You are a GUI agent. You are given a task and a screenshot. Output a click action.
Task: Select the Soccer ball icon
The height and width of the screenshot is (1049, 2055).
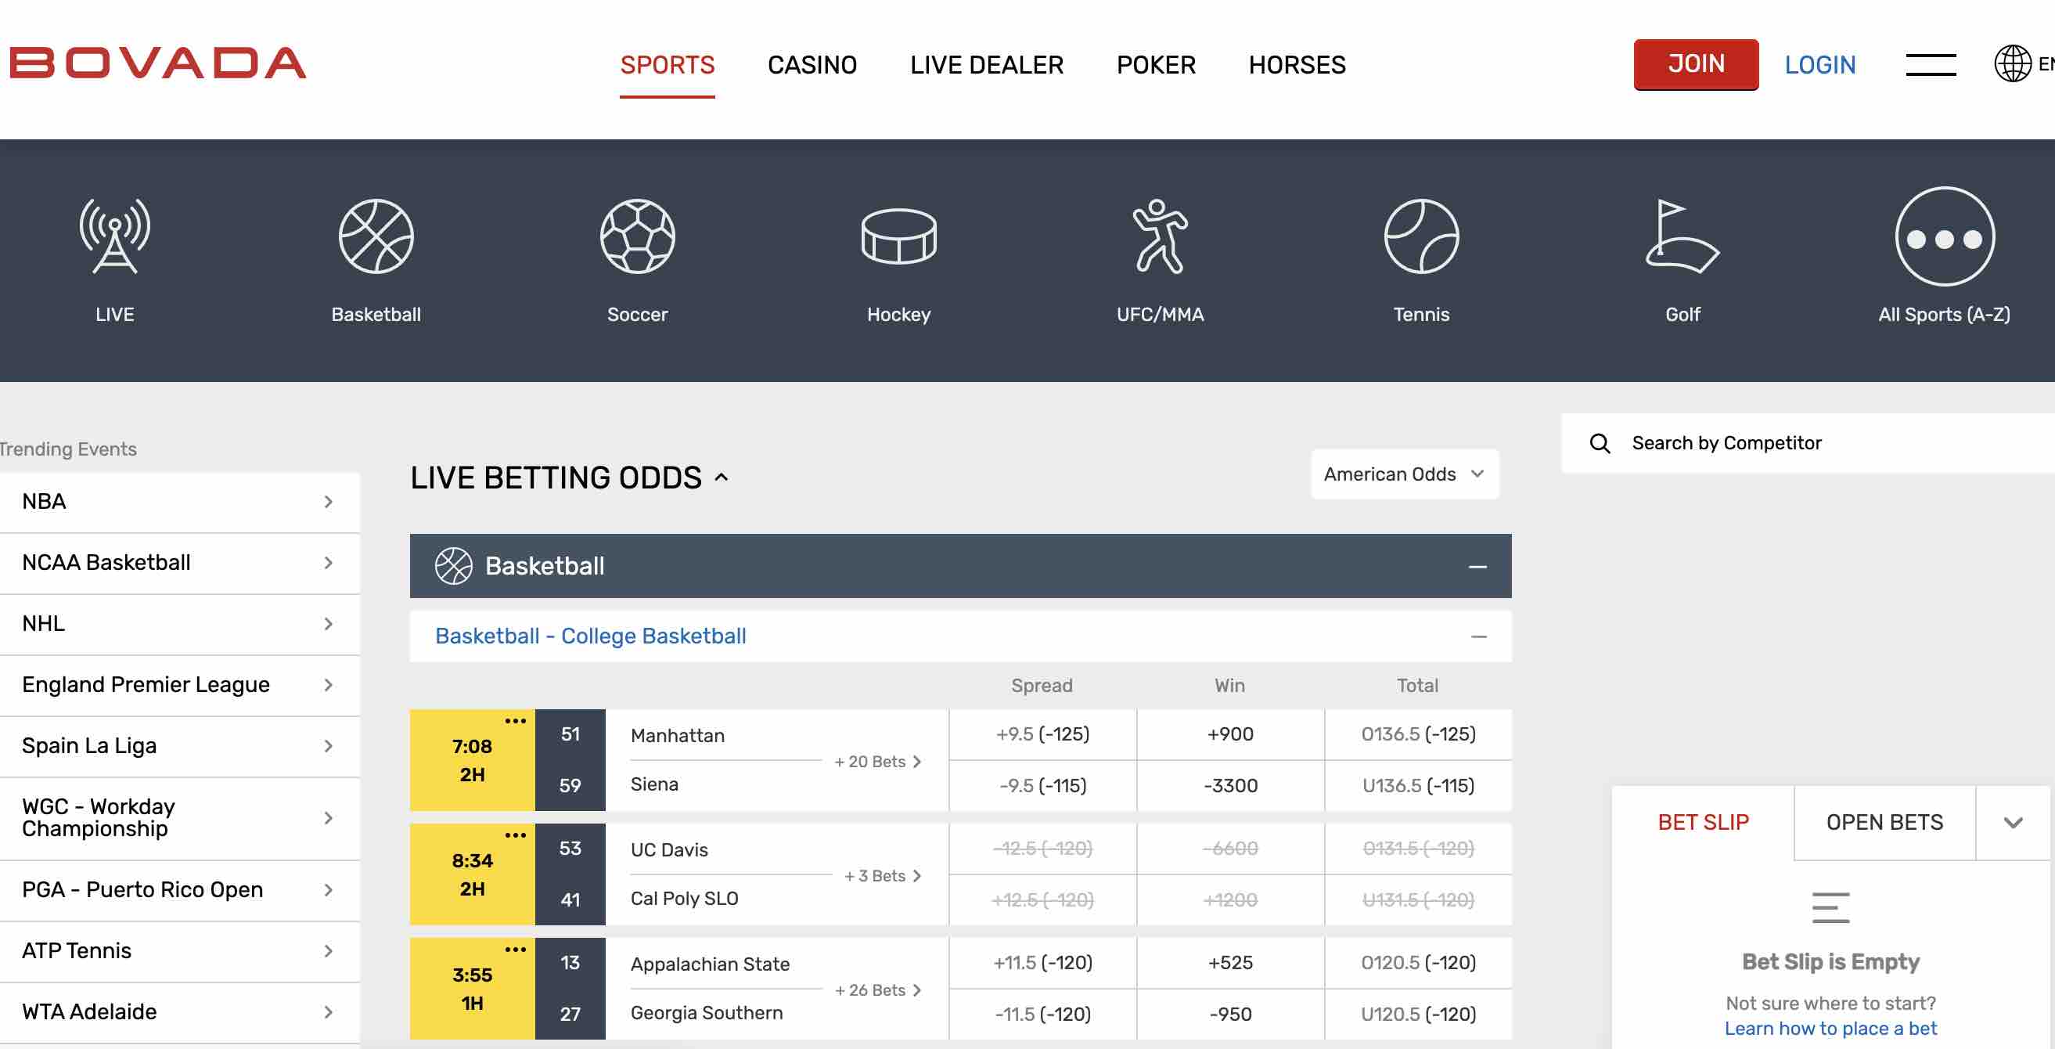[x=638, y=236]
